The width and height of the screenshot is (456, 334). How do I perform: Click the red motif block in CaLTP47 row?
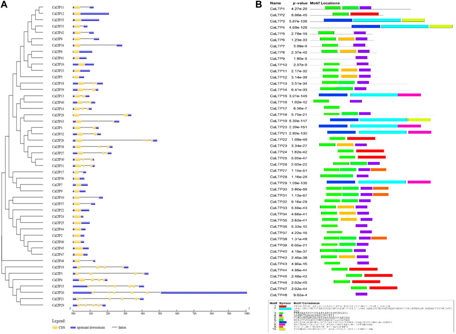coord(383,288)
